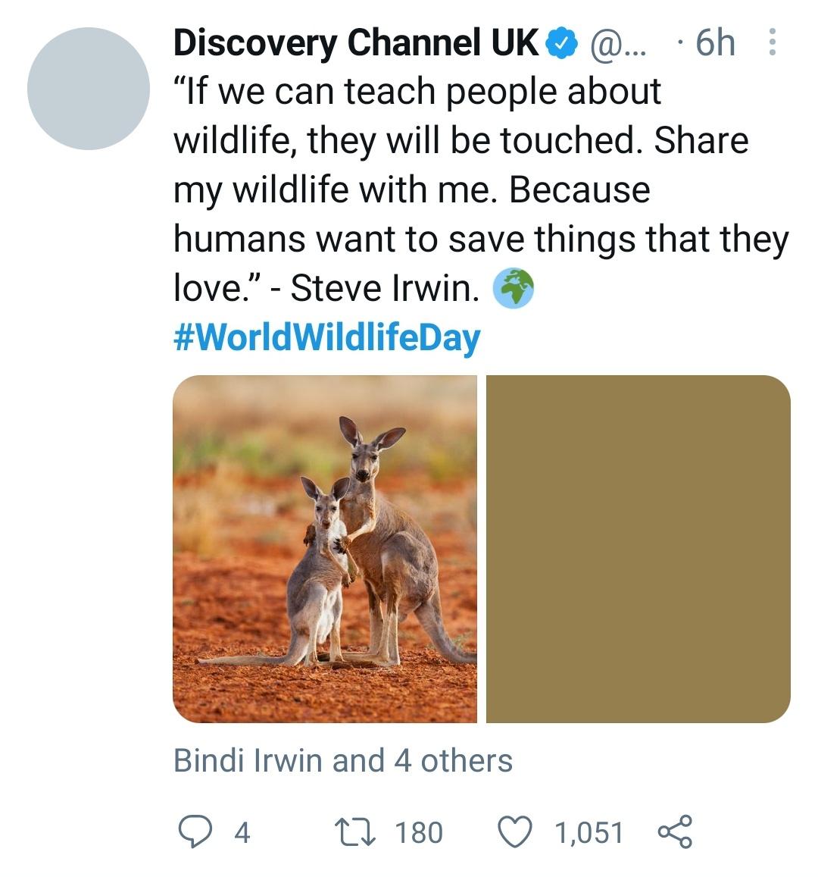Open the Discovery Channel UK profile name
The height and width of the screenshot is (877, 818).
pos(355,43)
